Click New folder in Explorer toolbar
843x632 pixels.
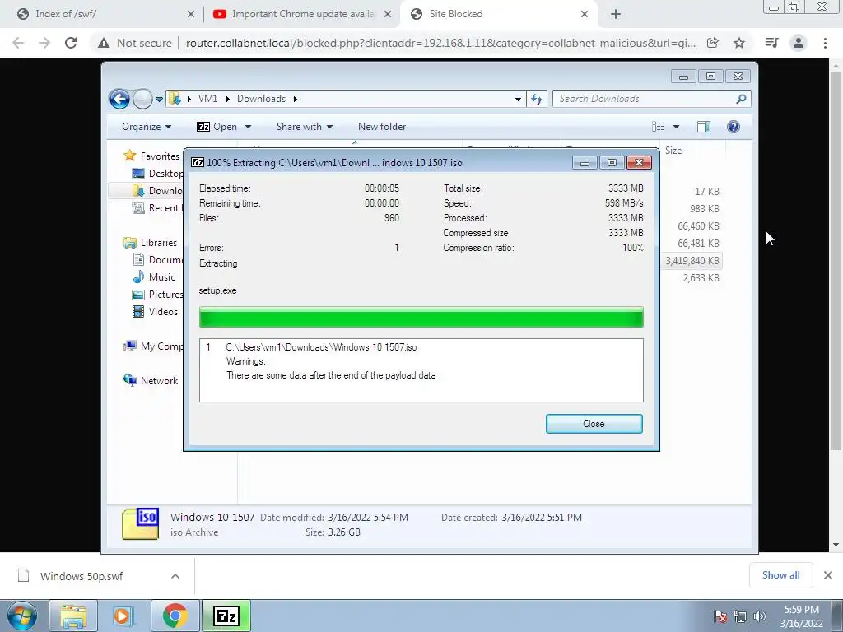click(x=382, y=127)
